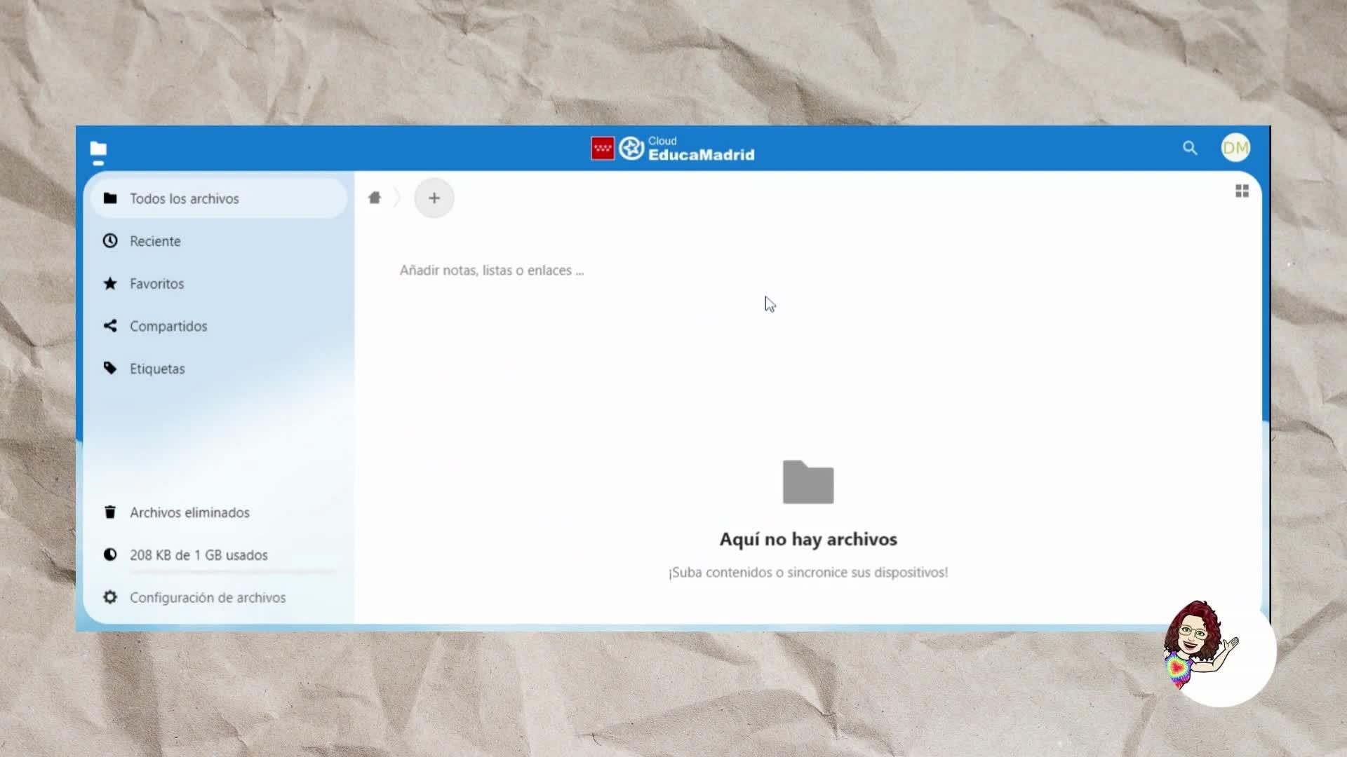The width and height of the screenshot is (1347, 757).
Task: Click the red Comunidad de Madrid flag logo
Action: [x=602, y=149]
